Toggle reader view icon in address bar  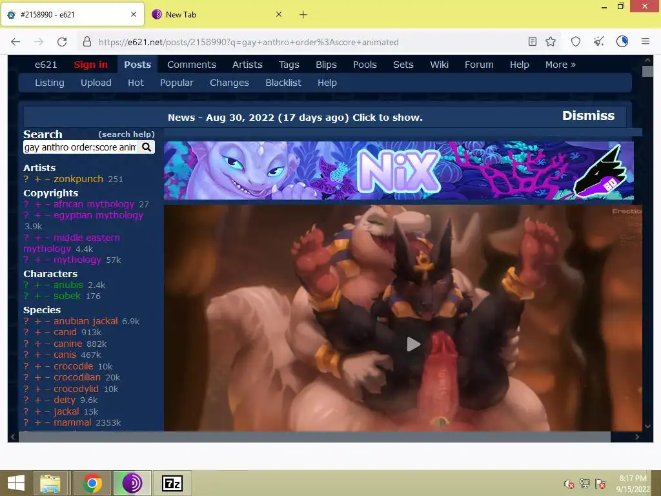tap(533, 41)
